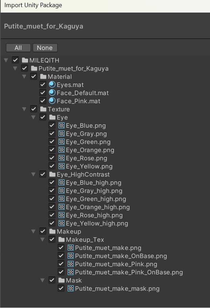Viewport: 210px width, 308px height.
Task: Click the Putite_muet_make_mask.png texture icon
Action: click(x=71, y=288)
